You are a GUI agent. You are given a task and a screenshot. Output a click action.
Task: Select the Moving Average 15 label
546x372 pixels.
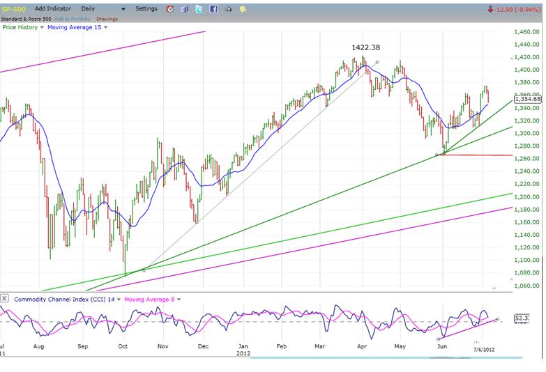(74, 27)
